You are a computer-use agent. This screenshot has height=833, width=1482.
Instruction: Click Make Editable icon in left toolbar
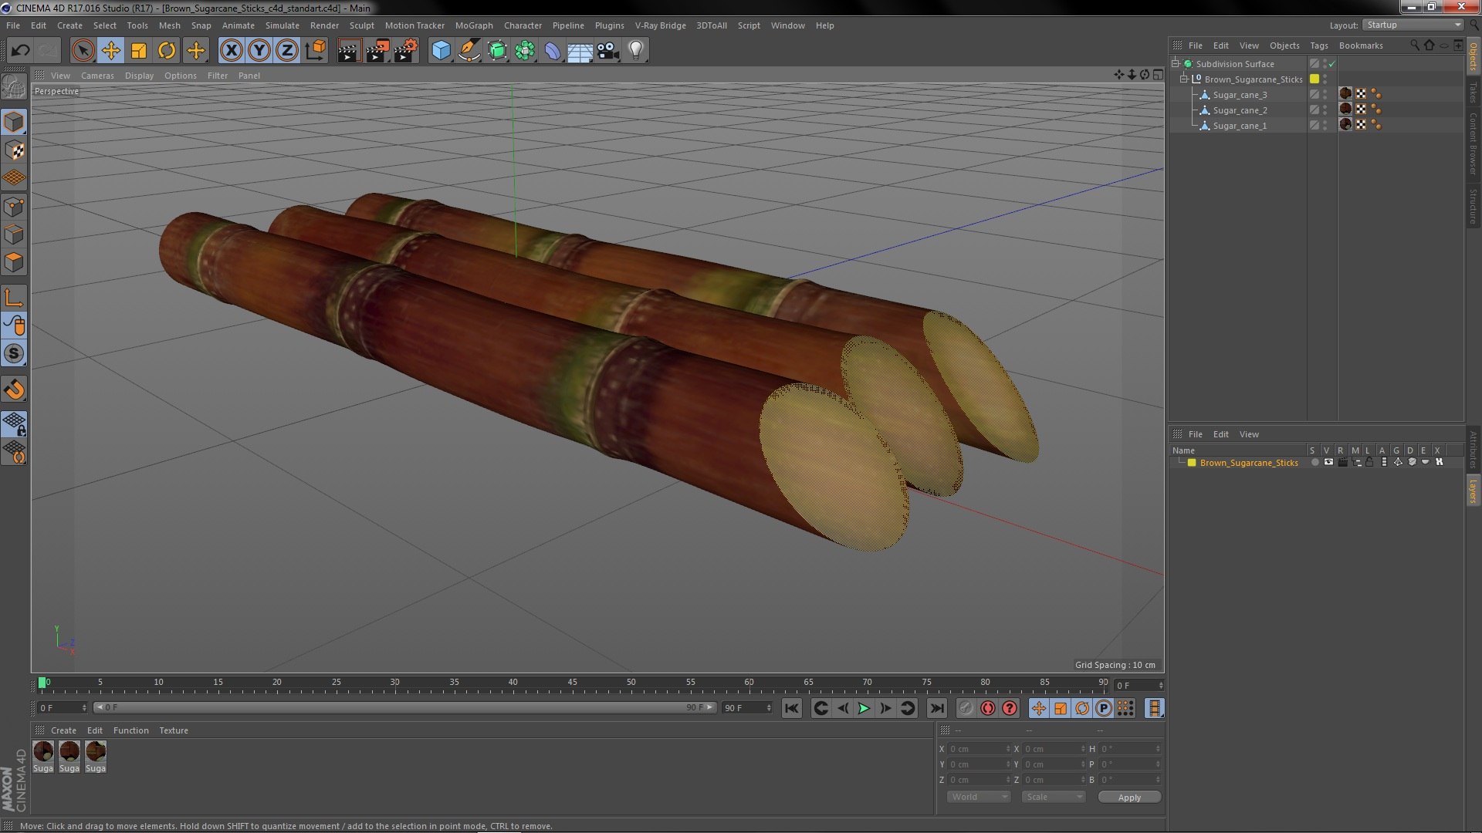tap(14, 86)
